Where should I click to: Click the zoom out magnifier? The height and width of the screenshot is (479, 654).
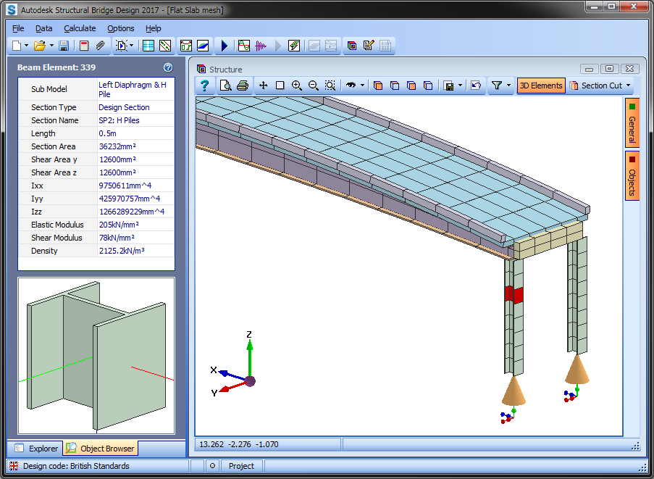(313, 86)
